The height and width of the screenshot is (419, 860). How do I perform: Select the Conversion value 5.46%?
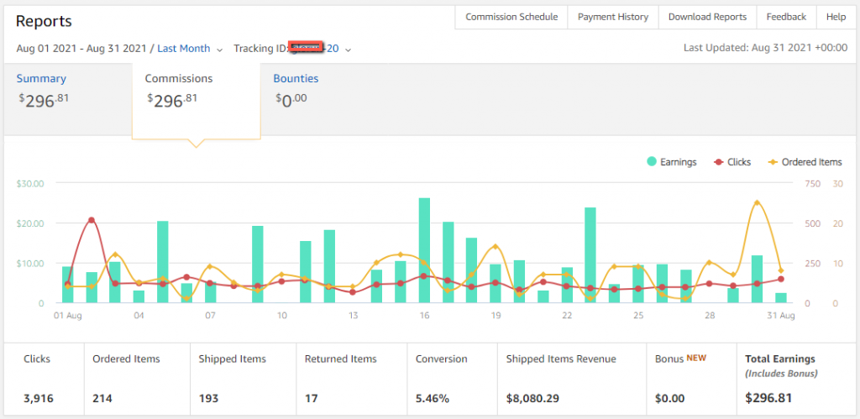point(433,398)
